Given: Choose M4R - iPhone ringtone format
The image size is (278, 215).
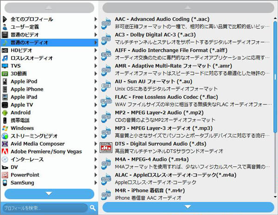Looking at the screenshot, I should 186,194.
